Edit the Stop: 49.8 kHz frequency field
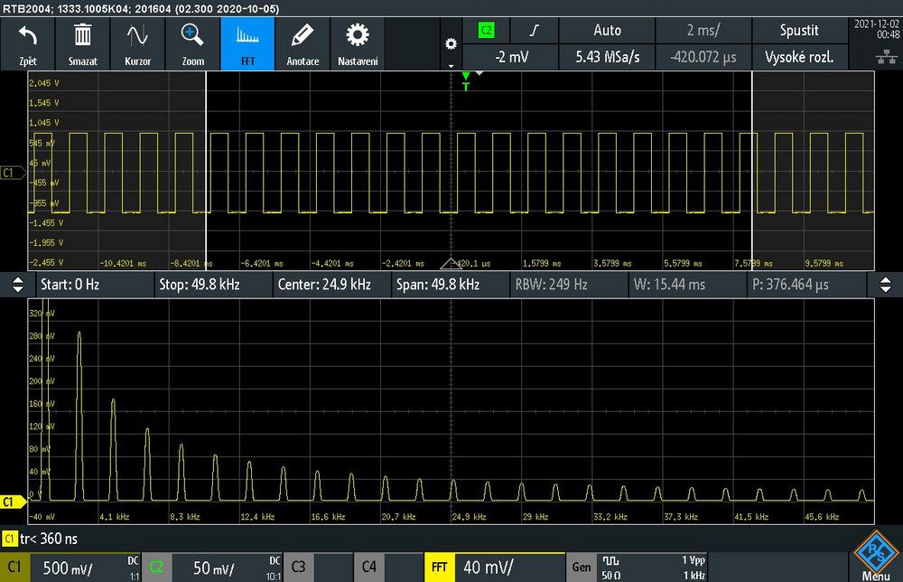Image resolution: width=903 pixels, height=582 pixels. click(214, 285)
